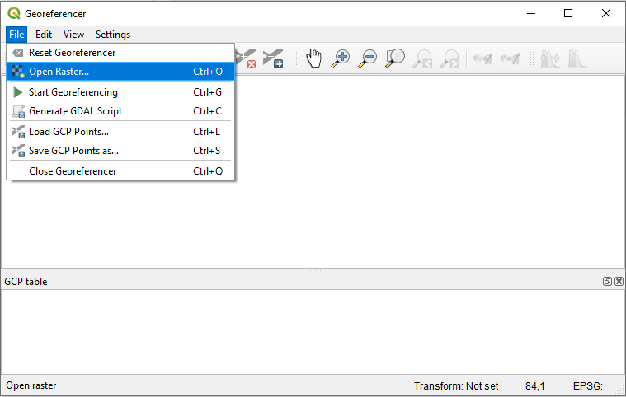Select the Delete Point tool icon
The image size is (626, 397).
[247, 58]
